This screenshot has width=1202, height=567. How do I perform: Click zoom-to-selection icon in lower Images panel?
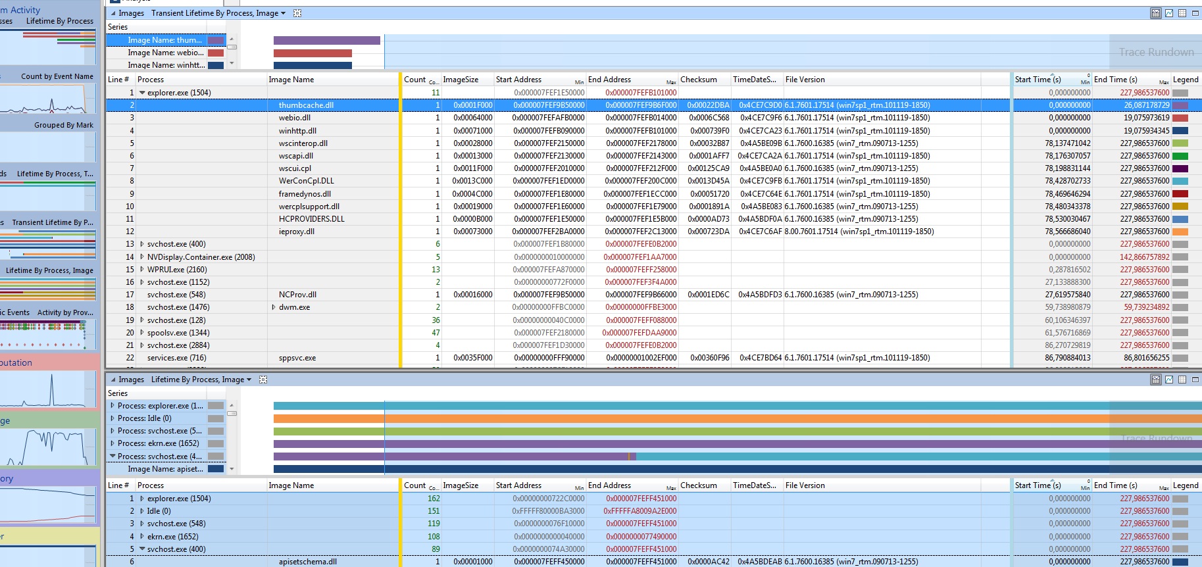(x=263, y=380)
